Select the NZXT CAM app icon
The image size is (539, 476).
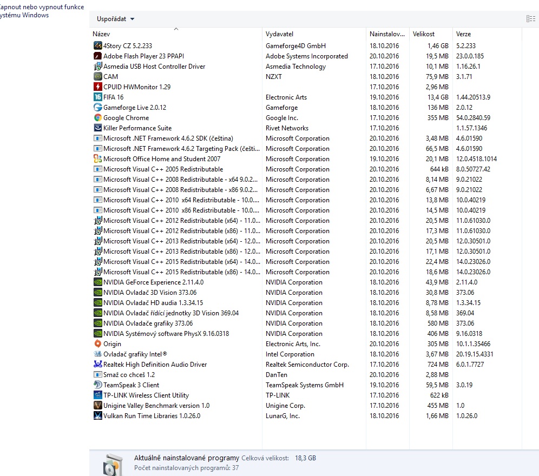click(x=97, y=77)
